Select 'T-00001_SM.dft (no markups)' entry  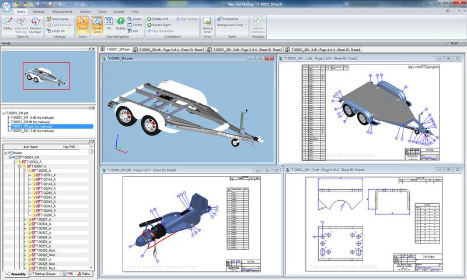click(x=30, y=122)
